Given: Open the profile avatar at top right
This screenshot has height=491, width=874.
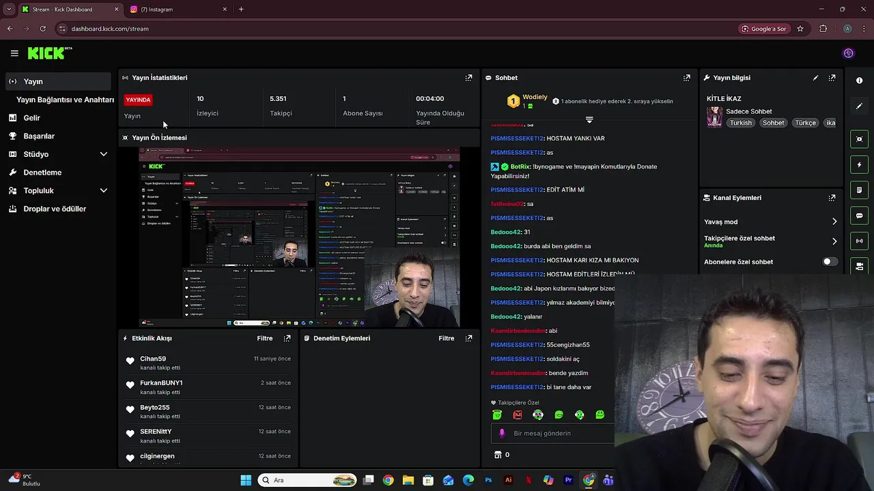Looking at the screenshot, I should [849, 53].
